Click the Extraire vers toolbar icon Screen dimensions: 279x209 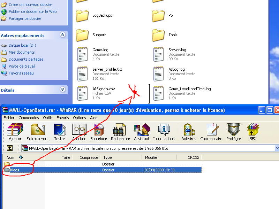[37, 132]
